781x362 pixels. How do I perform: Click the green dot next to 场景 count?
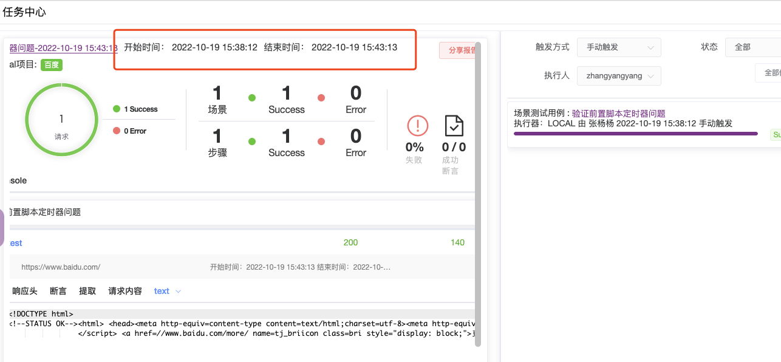click(x=251, y=97)
